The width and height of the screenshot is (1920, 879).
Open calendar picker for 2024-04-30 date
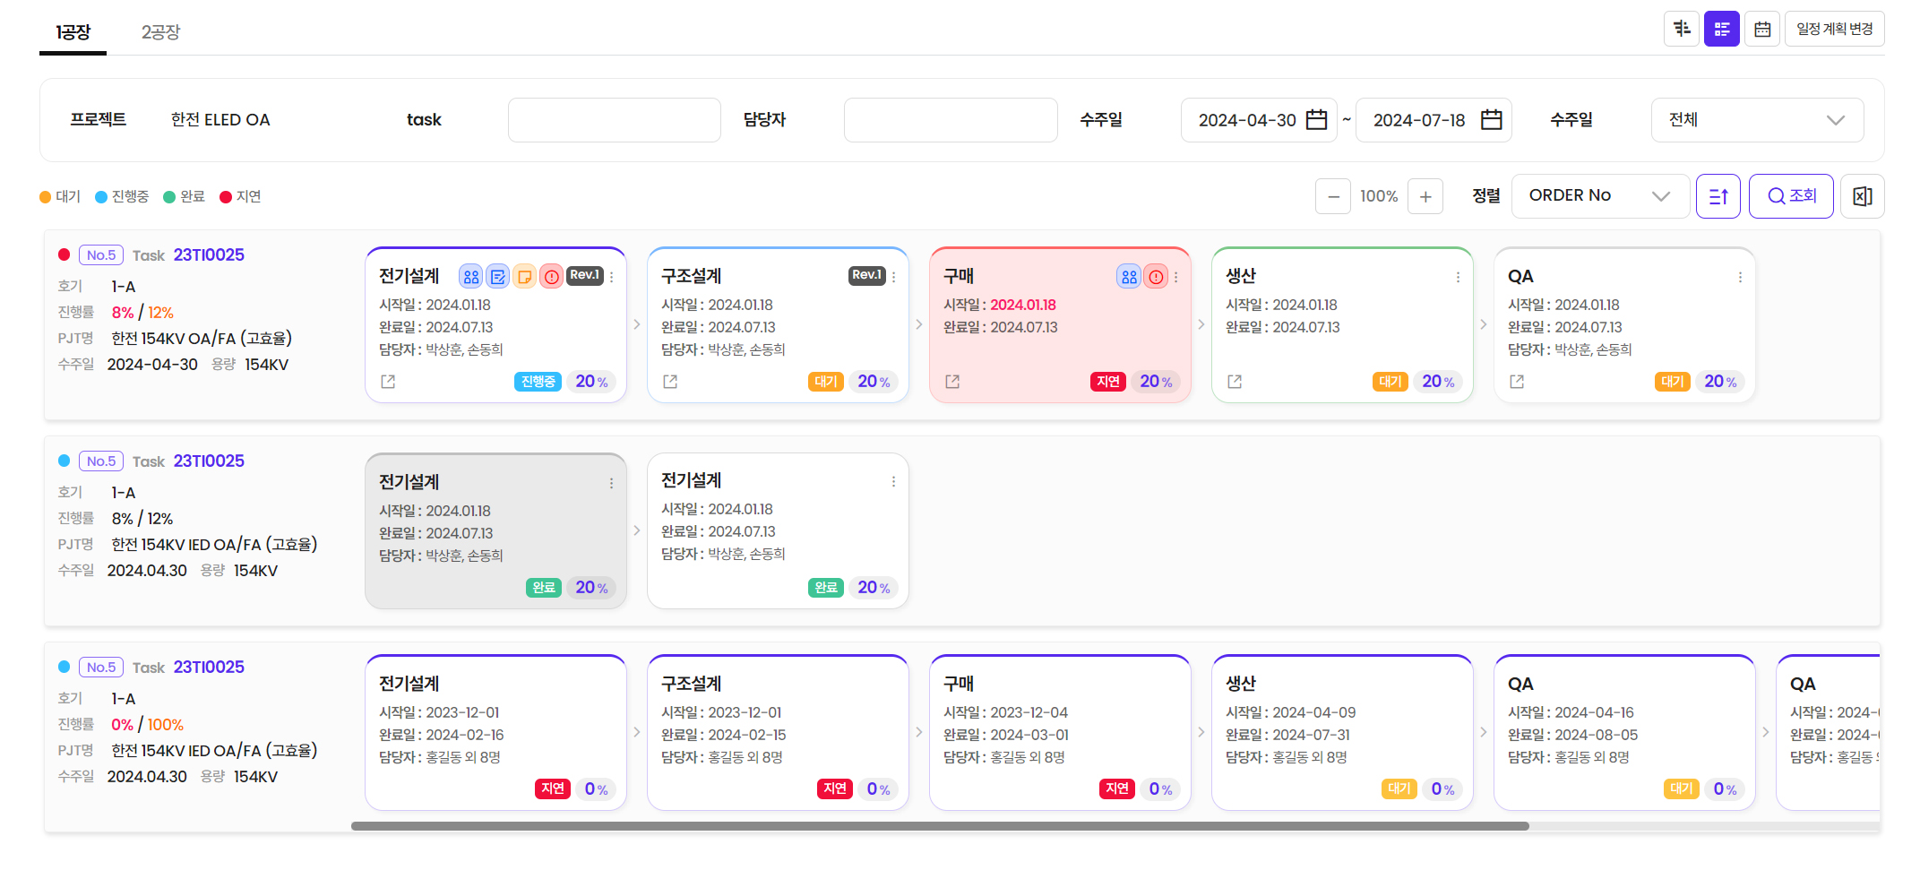[x=1316, y=120]
